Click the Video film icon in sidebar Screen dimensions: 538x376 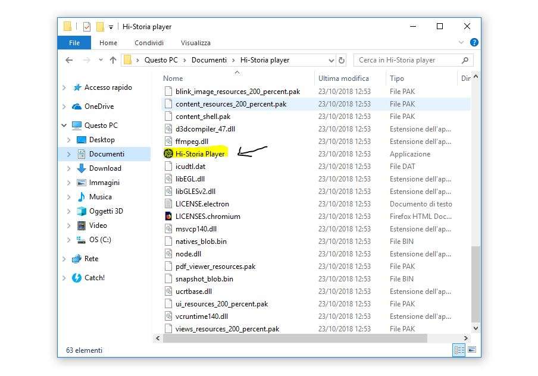[82, 225]
